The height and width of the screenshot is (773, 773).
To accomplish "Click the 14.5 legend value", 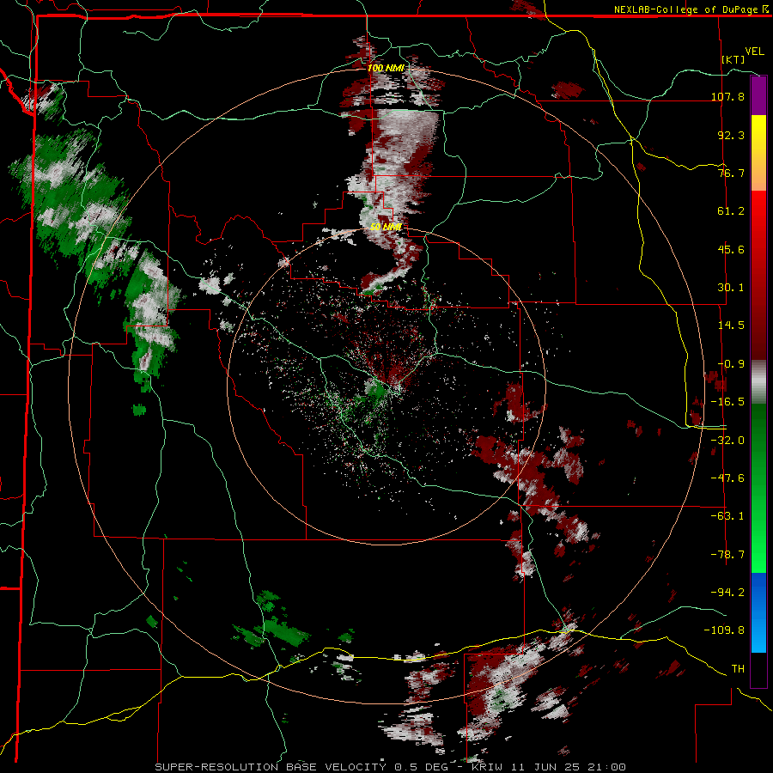I will (x=731, y=326).
